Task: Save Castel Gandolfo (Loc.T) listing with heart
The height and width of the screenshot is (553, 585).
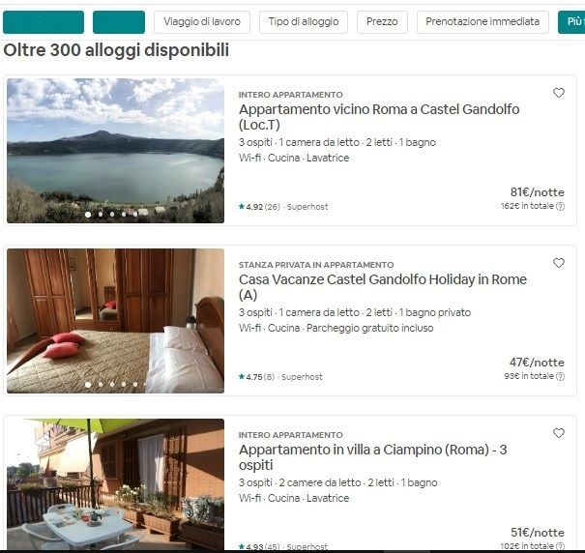Action: coord(559,93)
